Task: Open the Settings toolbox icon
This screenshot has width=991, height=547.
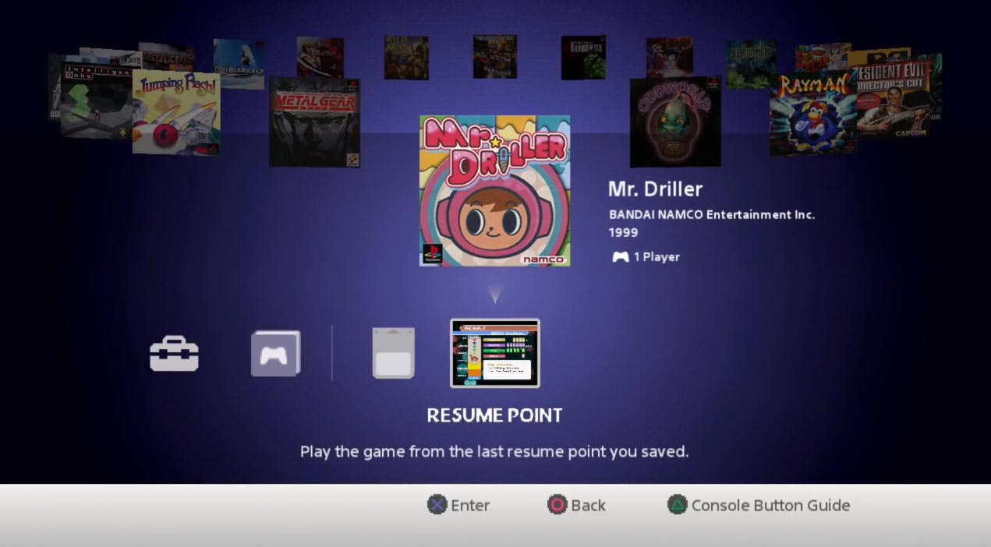Action: click(x=174, y=353)
